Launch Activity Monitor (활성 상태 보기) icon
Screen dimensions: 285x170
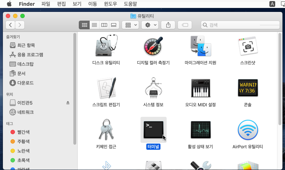[x=200, y=130]
